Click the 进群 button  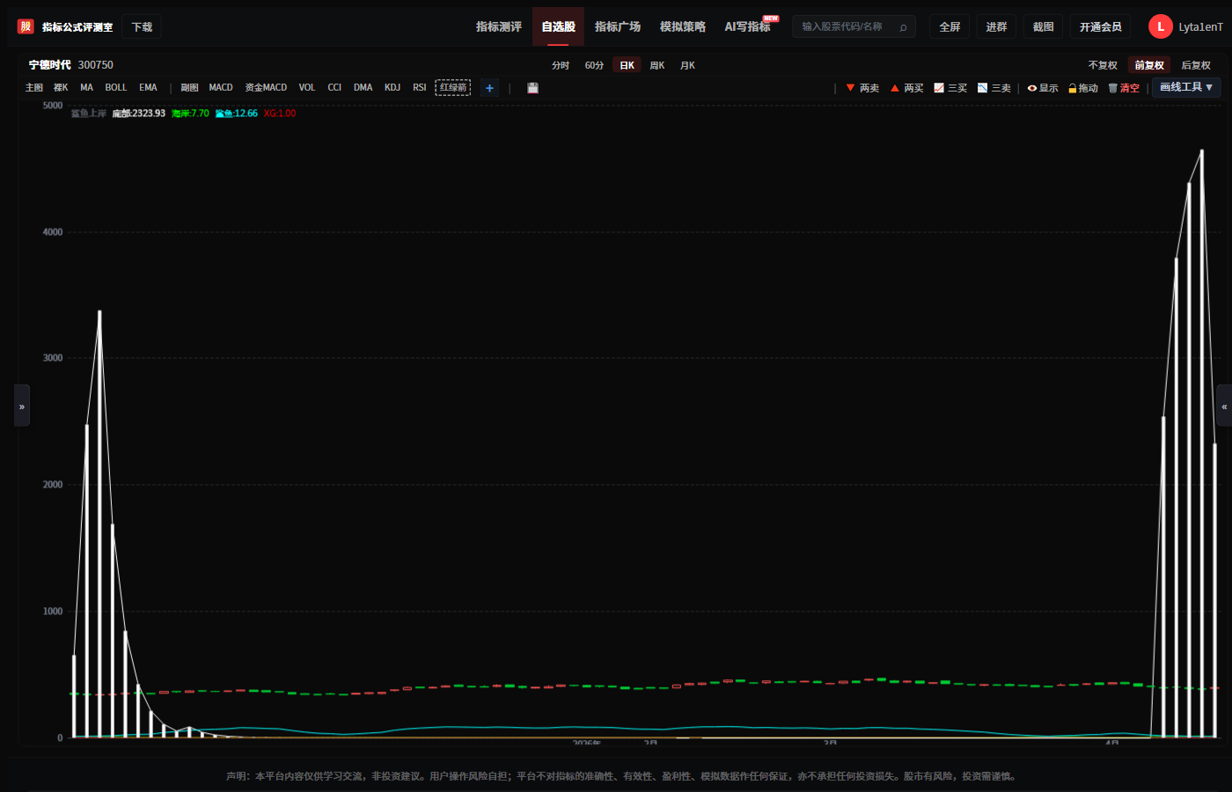pyautogui.click(x=996, y=27)
